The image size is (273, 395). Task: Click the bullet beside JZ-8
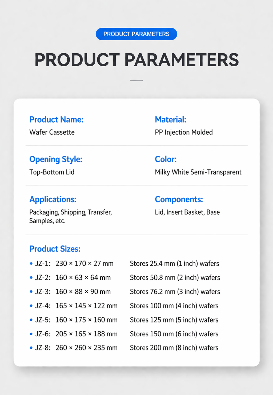point(31,348)
